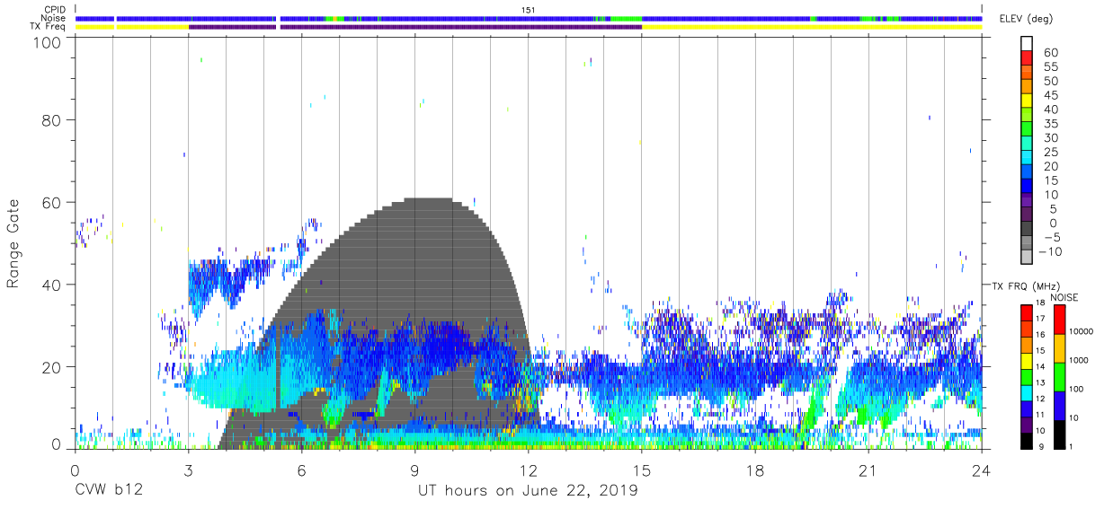Click the black swatch in NOISE colorbar
Image resolution: width=1104 pixels, height=509 pixels.
tap(1058, 434)
